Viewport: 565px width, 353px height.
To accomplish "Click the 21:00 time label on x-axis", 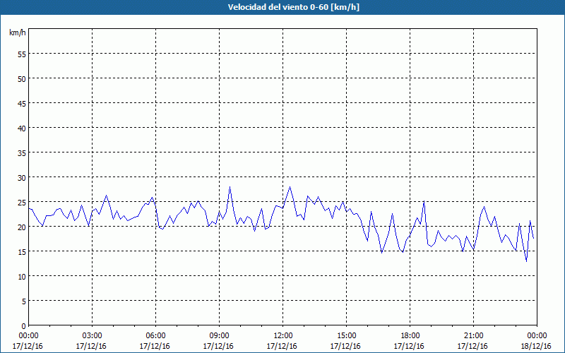I will (x=473, y=336).
